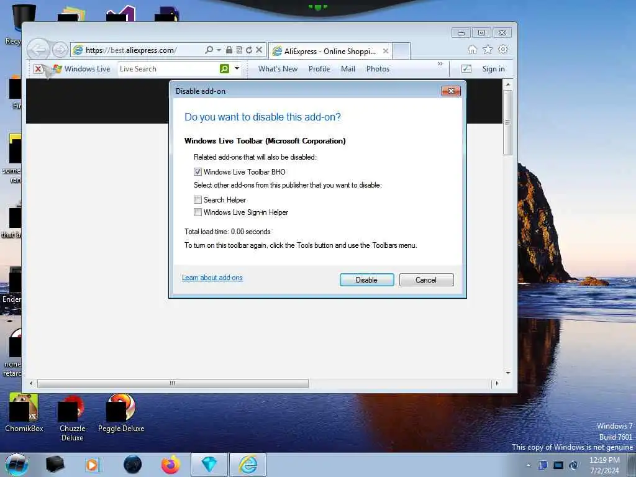Open Photos in Windows Live toolbar
The width and height of the screenshot is (636, 477).
coord(378,68)
